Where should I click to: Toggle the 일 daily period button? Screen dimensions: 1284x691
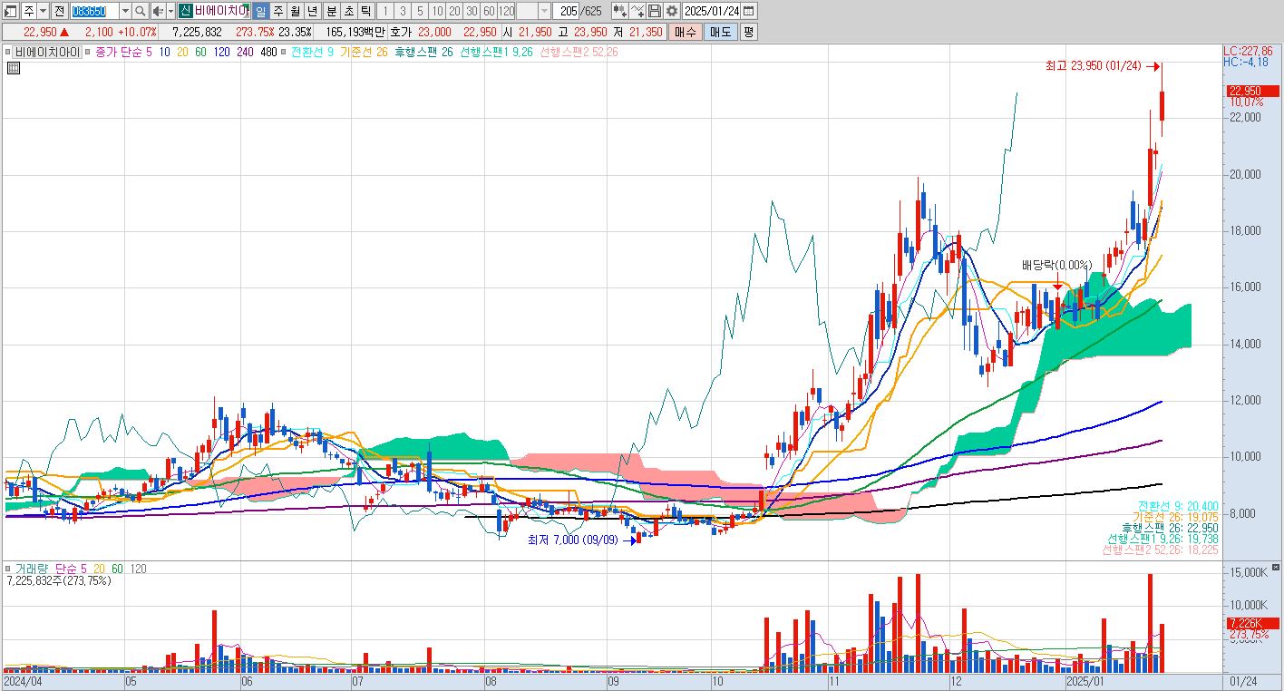coord(260,11)
